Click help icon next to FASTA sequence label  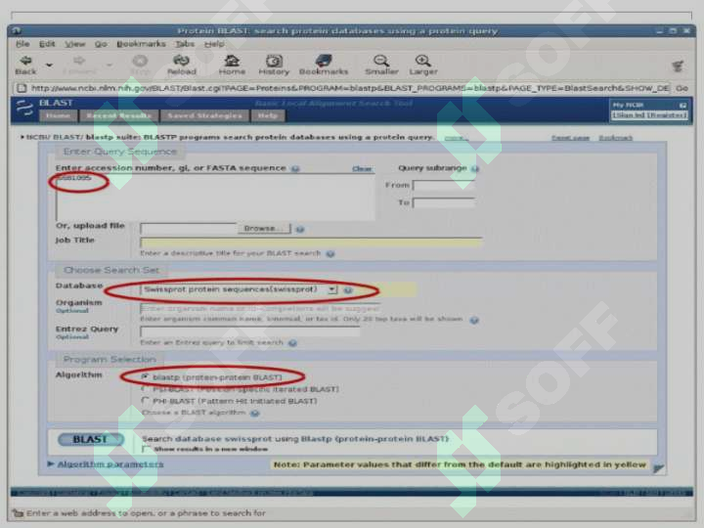pos(295,169)
